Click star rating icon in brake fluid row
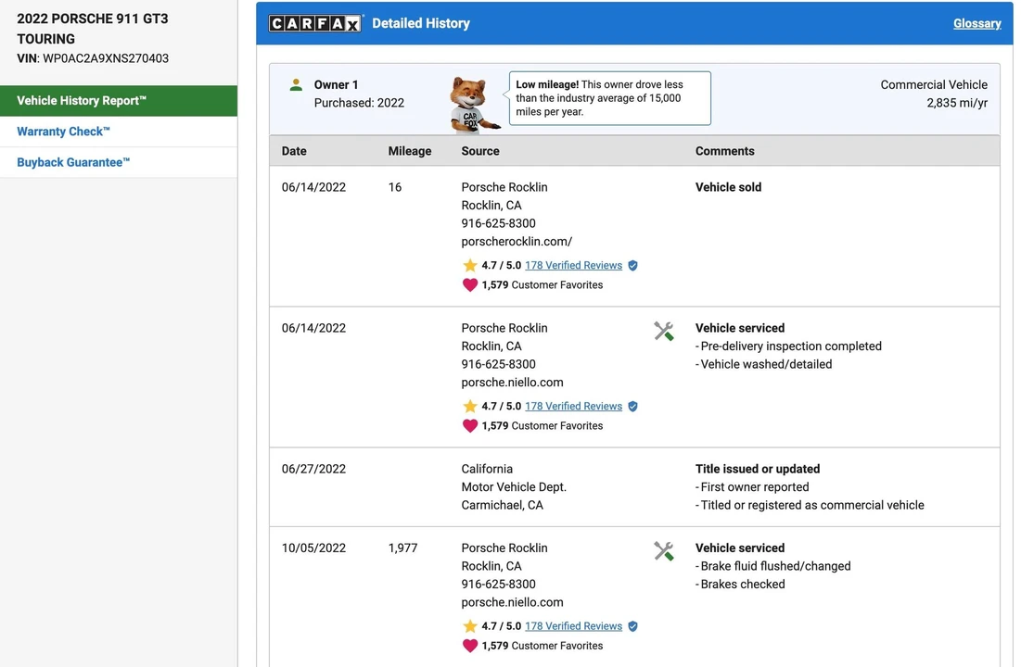Image resolution: width=1021 pixels, height=667 pixels. [x=469, y=626]
